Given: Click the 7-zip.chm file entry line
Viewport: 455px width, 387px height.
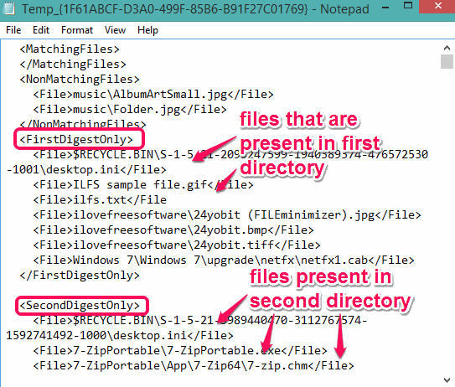Looking at the screenshot, I should click(194, 366).
